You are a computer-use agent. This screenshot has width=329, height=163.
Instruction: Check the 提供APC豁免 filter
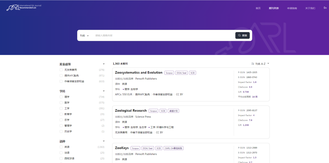(x=61, y=76)
